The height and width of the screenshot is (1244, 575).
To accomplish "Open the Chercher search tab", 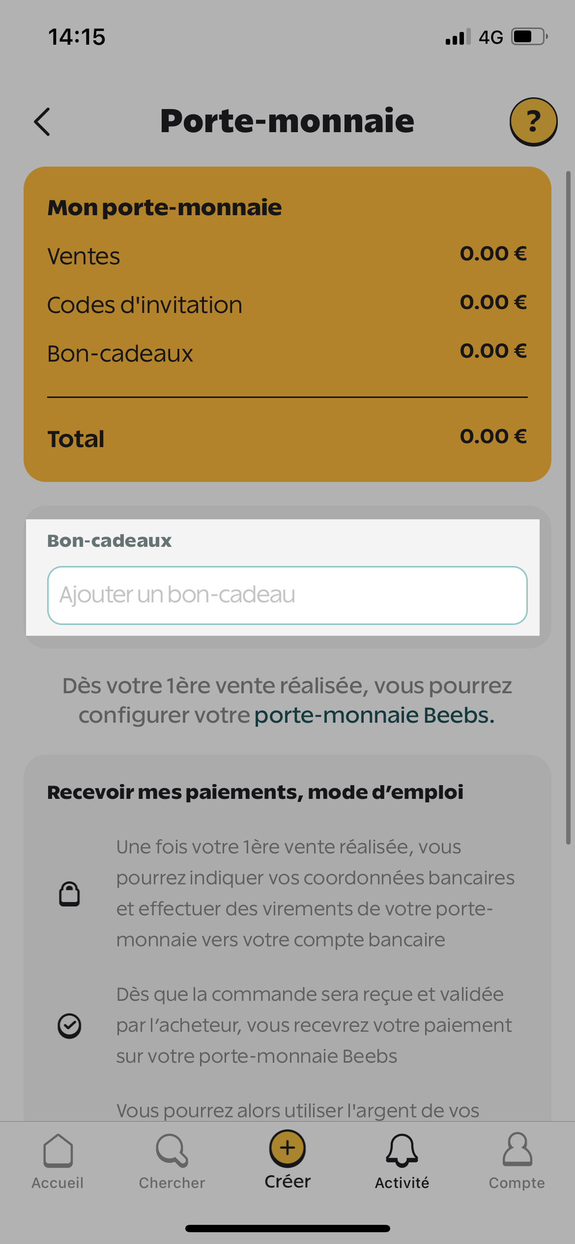I will pyautogui.click(x=172, y=1161).
